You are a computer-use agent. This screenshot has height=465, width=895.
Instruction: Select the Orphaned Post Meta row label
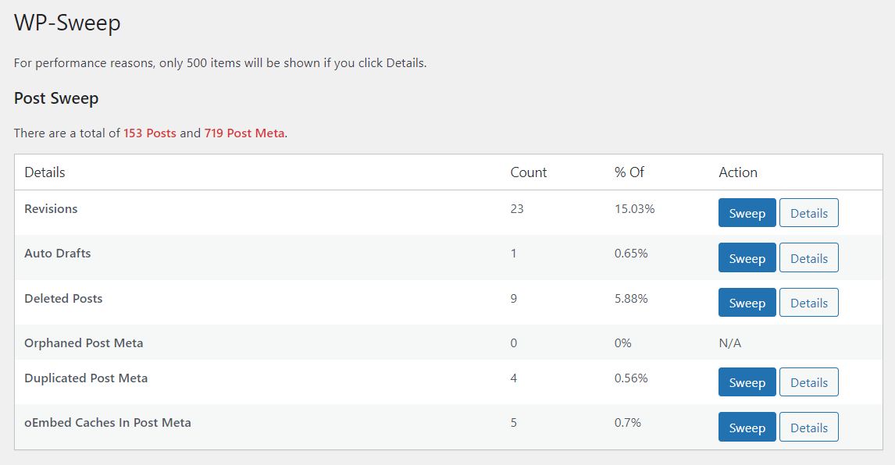tap(84, 343)
